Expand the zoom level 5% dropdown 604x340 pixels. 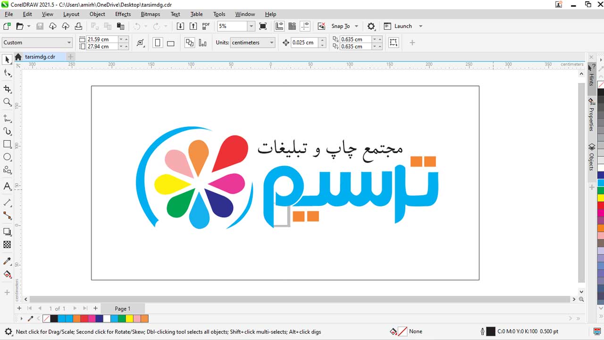pos(251,26)
